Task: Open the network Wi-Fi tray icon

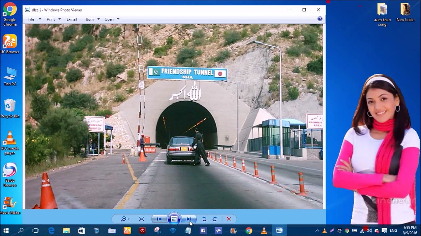Action: [x=362, y=230]
